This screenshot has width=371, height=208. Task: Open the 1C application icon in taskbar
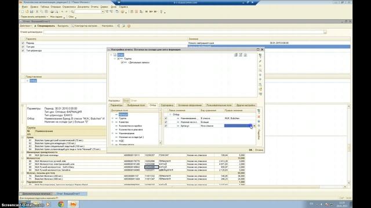(73, 204)
